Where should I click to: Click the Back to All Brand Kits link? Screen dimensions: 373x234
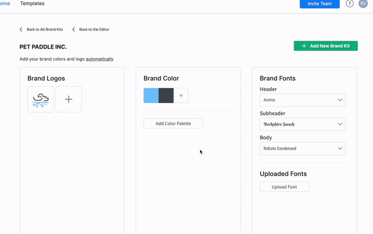pyautogui.click(x=44, y=30)
